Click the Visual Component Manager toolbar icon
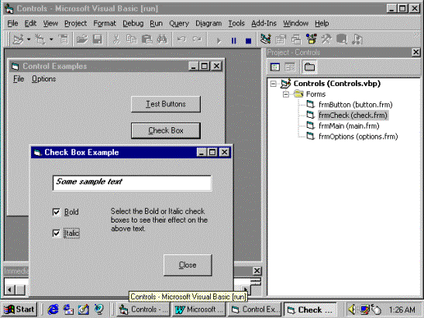Viewport: 424px width, 318px height. pos(357,40)
